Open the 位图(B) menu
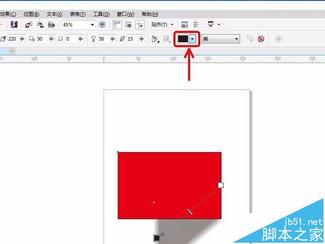The image size is (325, 244). pos(31,14)
